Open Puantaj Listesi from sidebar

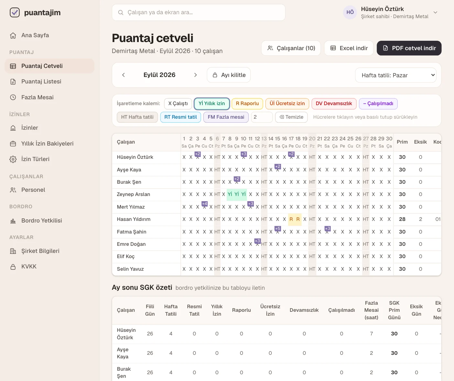point(49,82)
